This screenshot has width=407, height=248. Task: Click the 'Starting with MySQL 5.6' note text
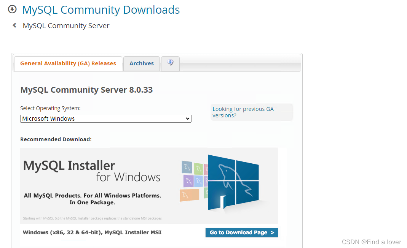tap(93, 218)
